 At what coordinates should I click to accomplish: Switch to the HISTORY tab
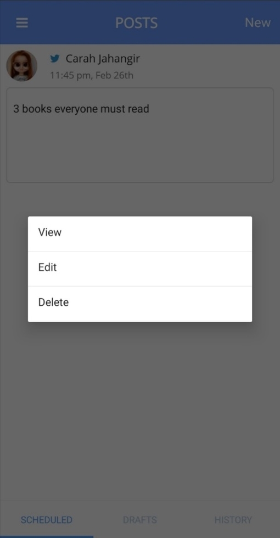click(x=233, y=520)
